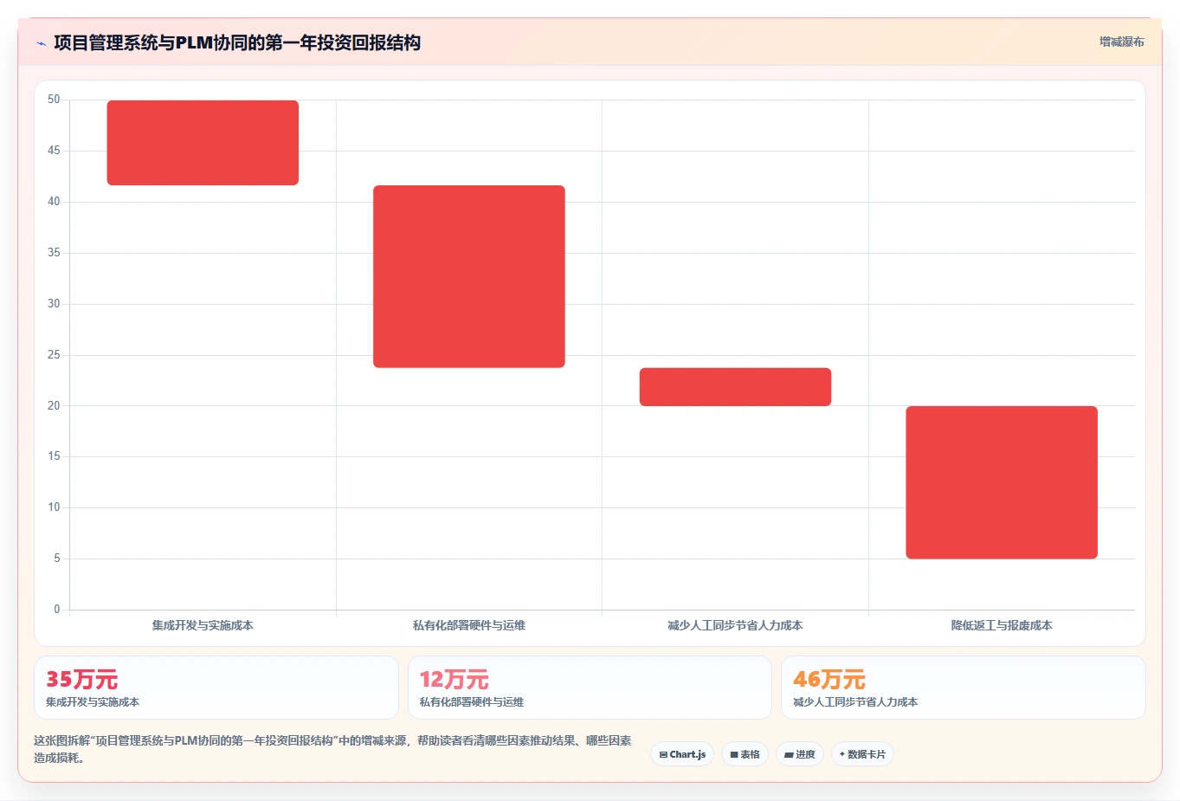Open the 12万元 data card
This screenshot has width=1180, height=801.
[590, 688]
